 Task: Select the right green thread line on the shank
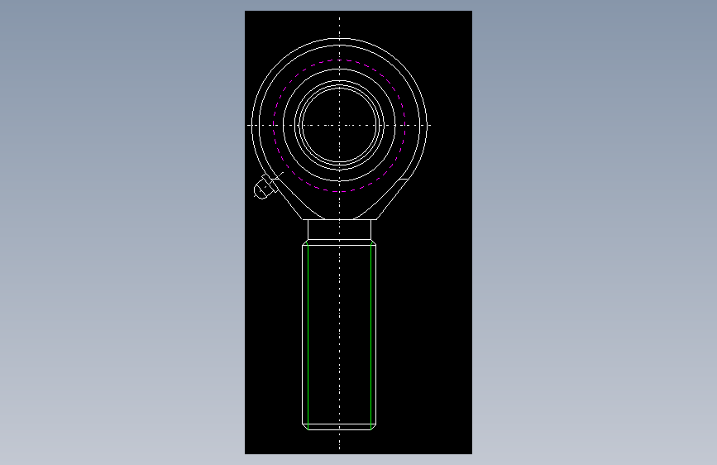pos(370,335)
